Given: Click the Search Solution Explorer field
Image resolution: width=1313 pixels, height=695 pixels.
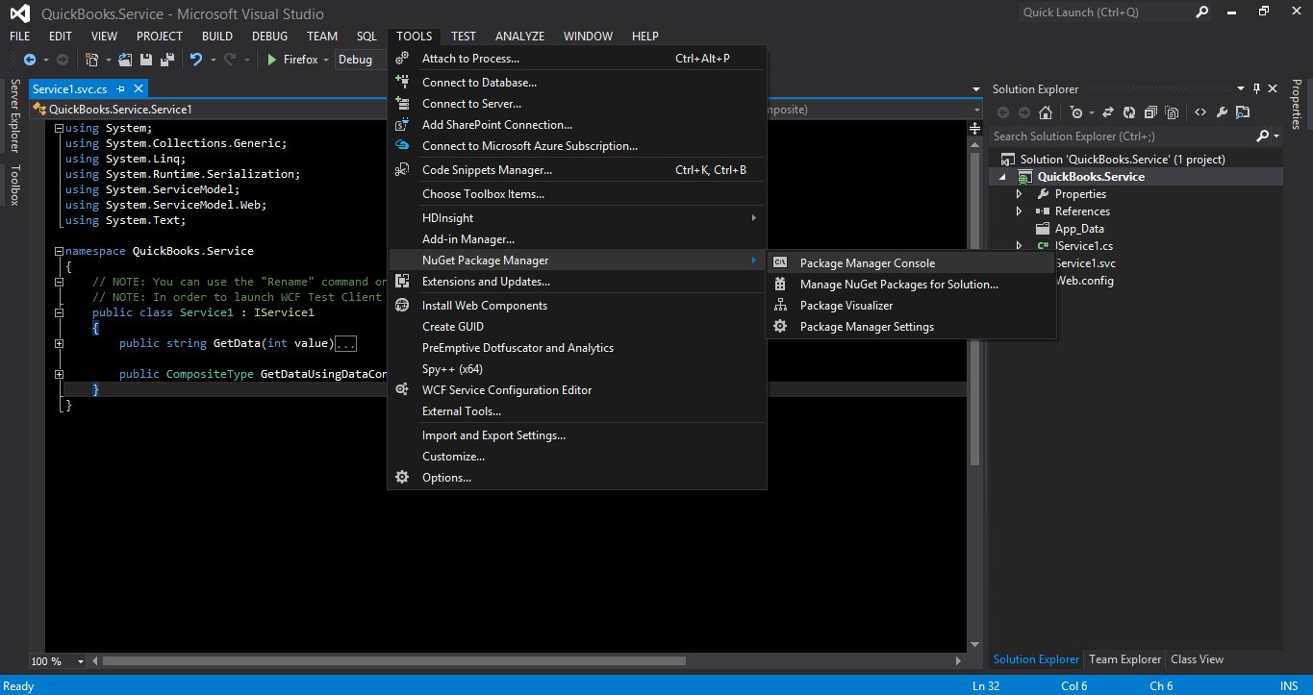Looking at the screenshot, I should tap(1122, 137).
